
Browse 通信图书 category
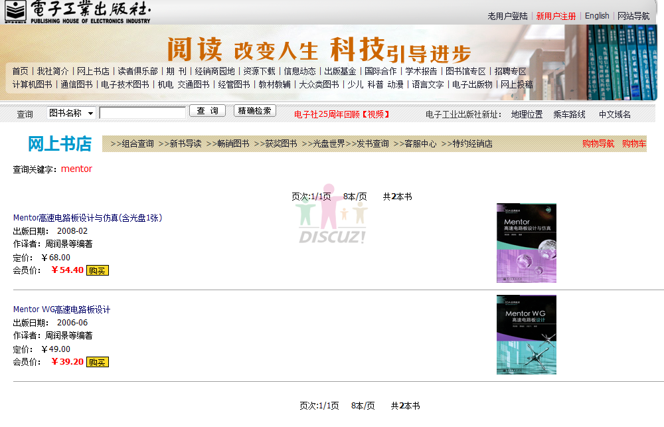click(76, 84)
